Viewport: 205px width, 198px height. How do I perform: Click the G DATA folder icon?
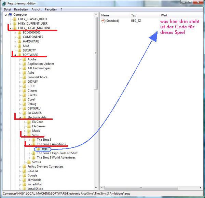click(x=24, y=171)
